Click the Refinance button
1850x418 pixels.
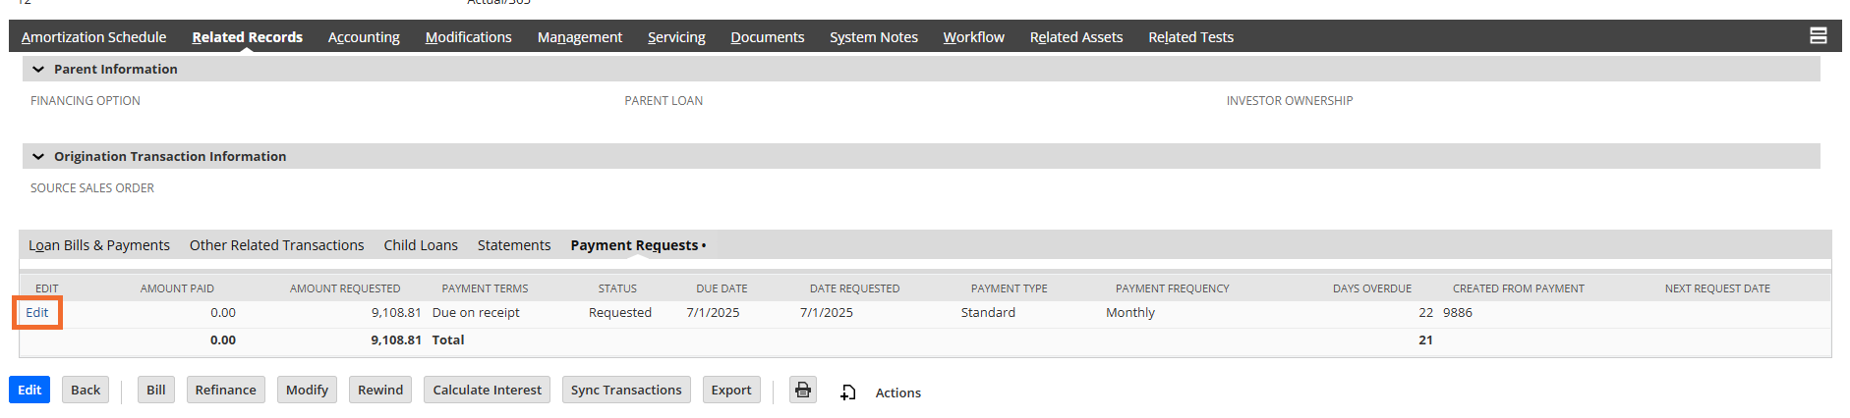pyautogui.click(x=225, y=391)
